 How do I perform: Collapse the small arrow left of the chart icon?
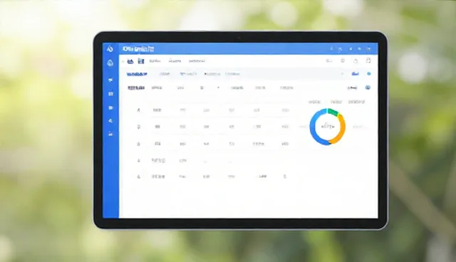click(123, 61)
